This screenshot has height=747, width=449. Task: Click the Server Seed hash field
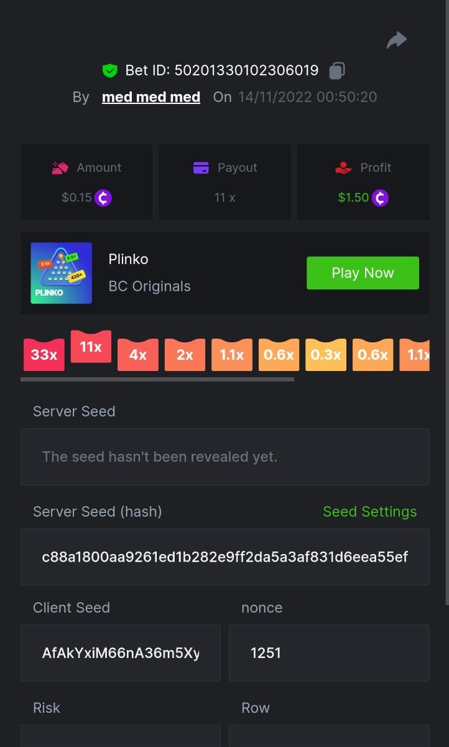(224, 557)
